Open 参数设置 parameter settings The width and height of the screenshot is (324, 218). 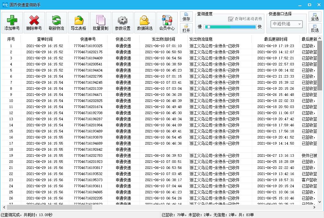pyautogui.click(x=123, y=22)
